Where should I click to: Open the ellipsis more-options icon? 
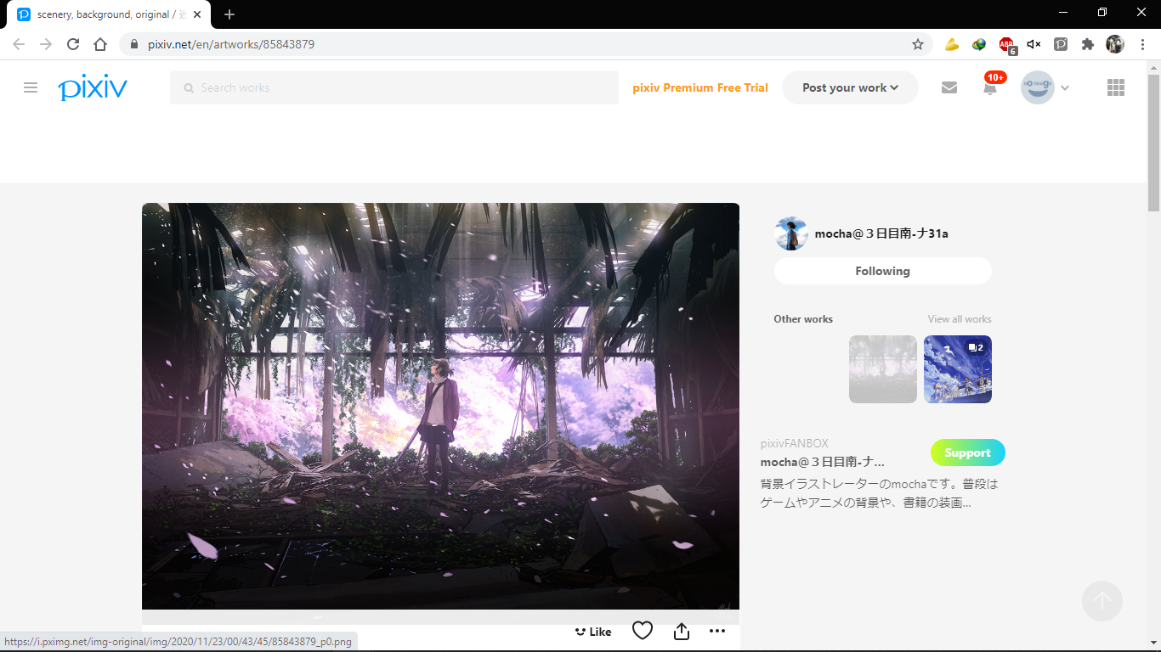click(717, 631)
